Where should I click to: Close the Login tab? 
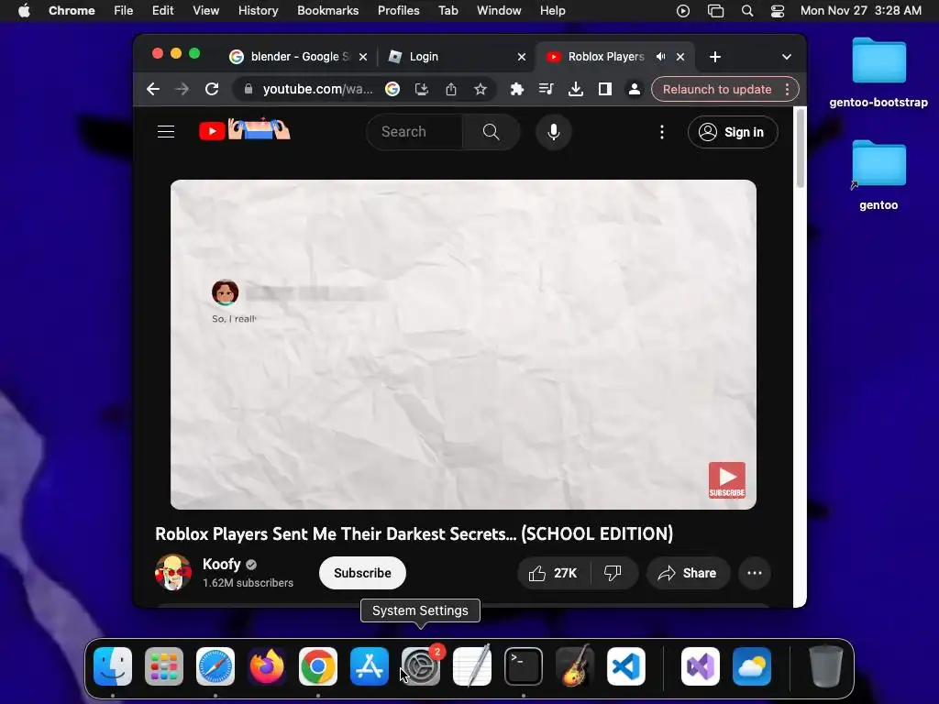click(522, 57)
